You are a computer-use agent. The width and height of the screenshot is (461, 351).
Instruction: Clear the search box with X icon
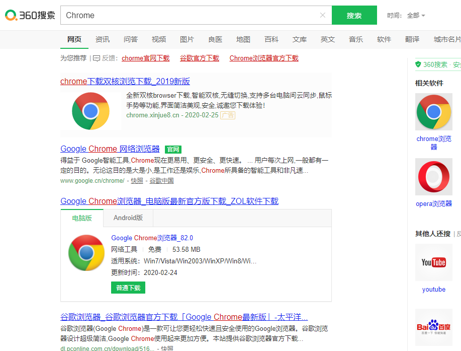click(x=323, y=15)
